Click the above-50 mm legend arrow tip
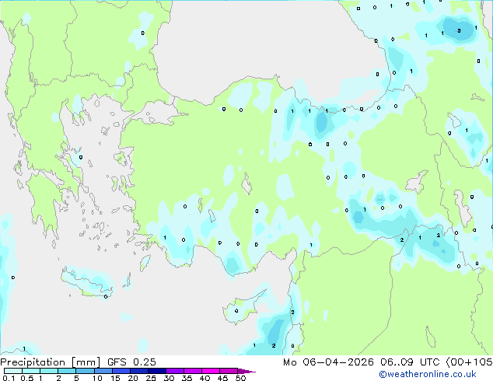The image size is (493, 381). 247,371
